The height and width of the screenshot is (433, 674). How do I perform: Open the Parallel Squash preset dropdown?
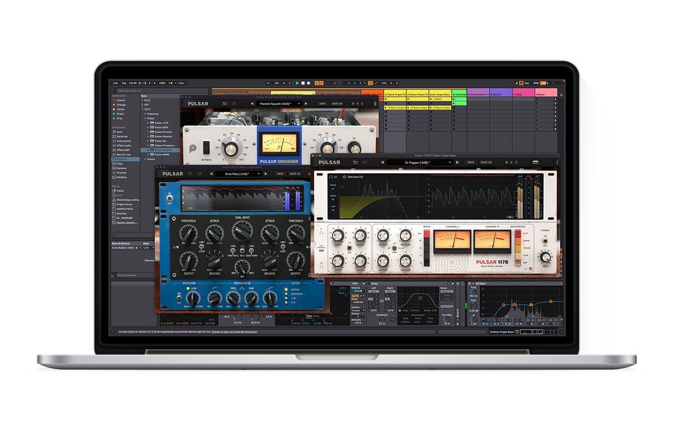280,103
